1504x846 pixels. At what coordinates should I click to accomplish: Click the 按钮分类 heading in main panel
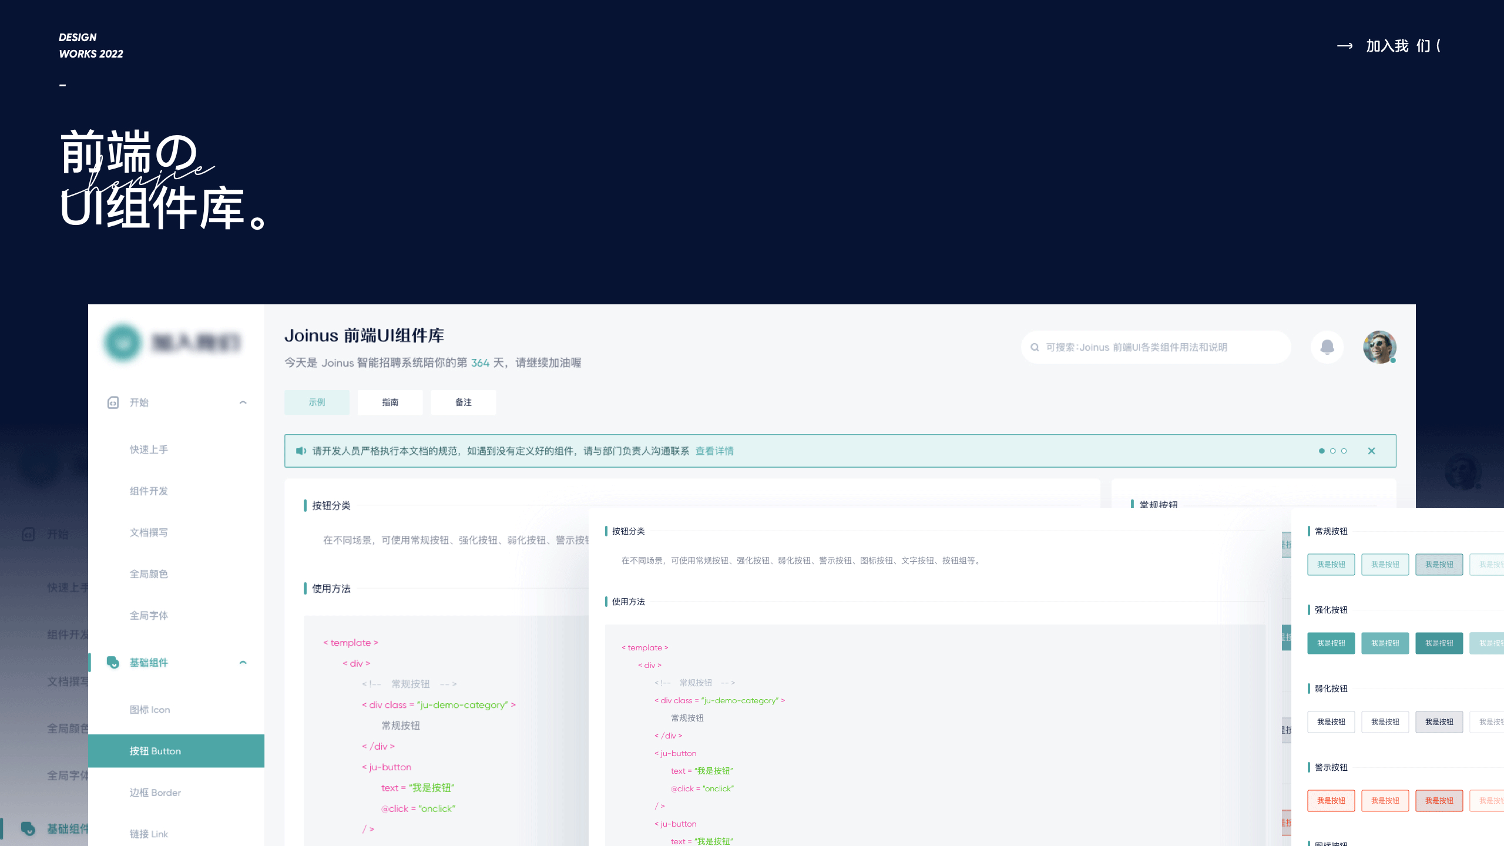[x=331, y=505]
